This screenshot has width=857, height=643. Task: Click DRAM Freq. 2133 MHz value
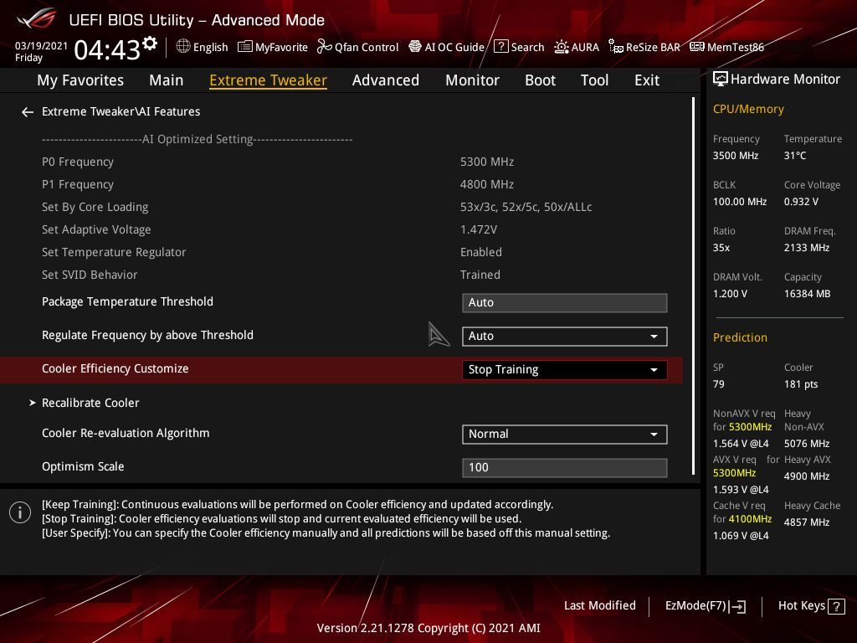click(x=807, y=248)
